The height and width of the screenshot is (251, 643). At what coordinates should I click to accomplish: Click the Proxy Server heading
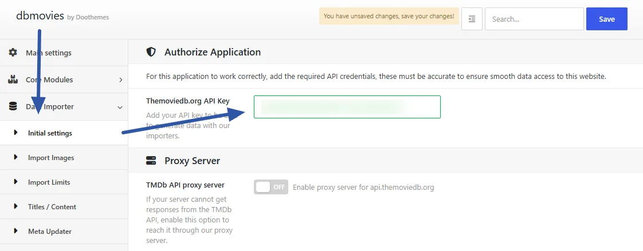(x=193, y=161)
